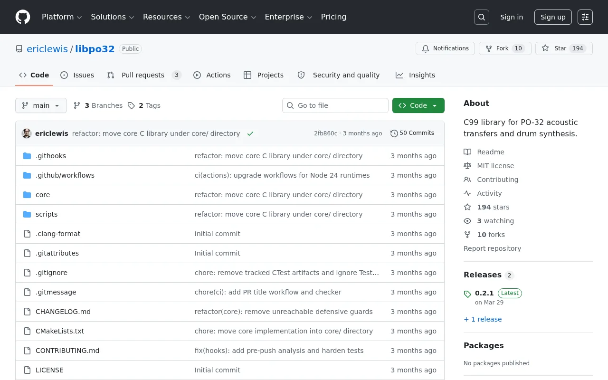Open the Insights tab

click(x=415, y=75)
